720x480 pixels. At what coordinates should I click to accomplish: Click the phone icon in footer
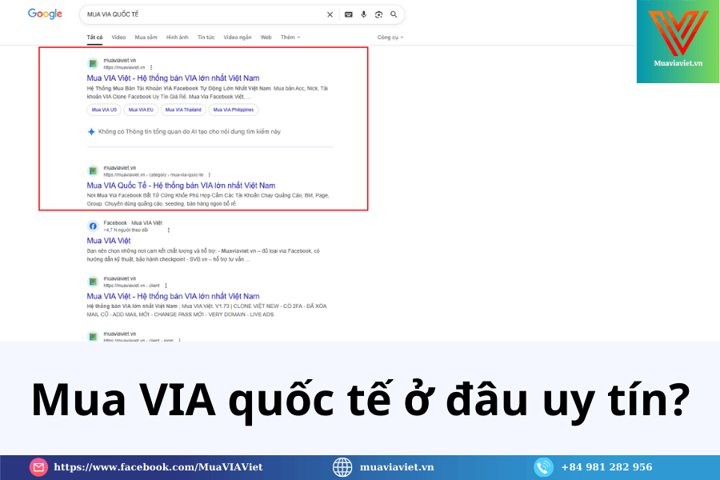[x=544, y=467]
